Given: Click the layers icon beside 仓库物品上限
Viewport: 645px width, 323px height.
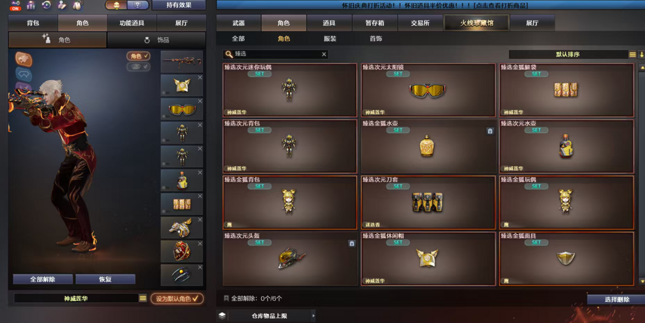Looking at the screenshot, I should click(x=222, y=316).
